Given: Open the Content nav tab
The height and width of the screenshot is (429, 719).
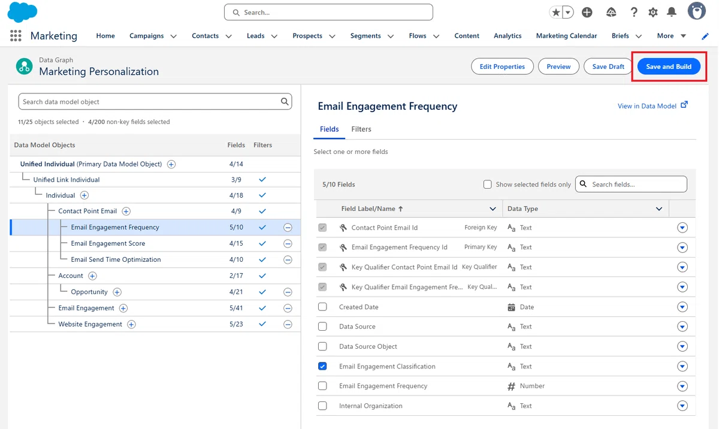Looking at the screenshot, I should [x=467, y=36].
